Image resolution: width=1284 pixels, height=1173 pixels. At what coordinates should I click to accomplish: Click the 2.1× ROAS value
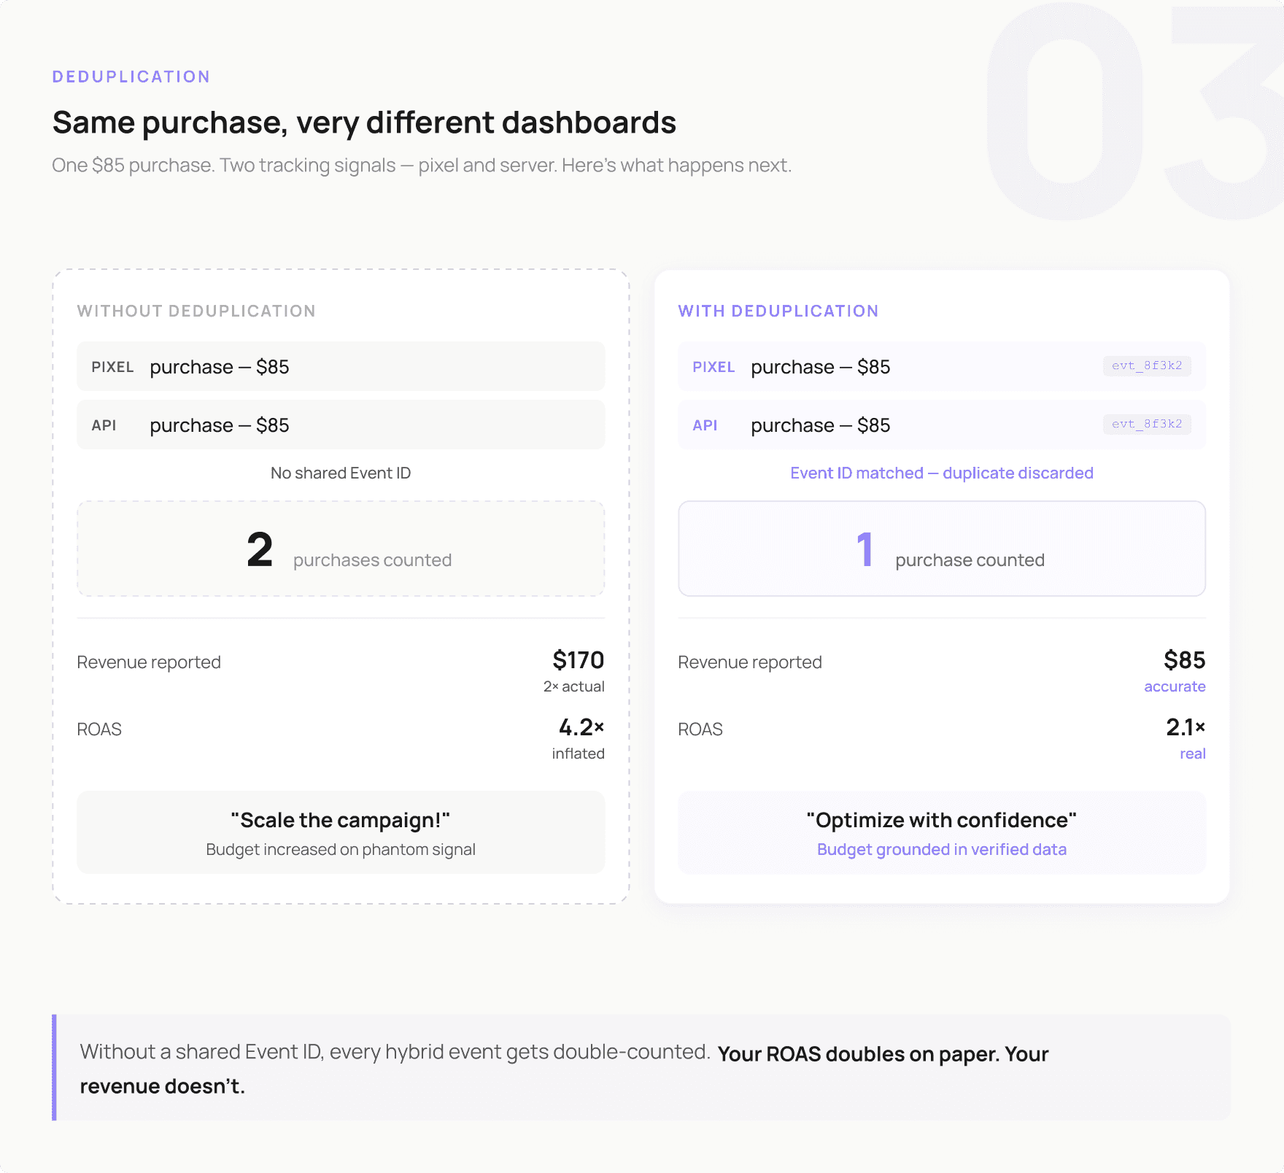click(x=1186, y=727)
